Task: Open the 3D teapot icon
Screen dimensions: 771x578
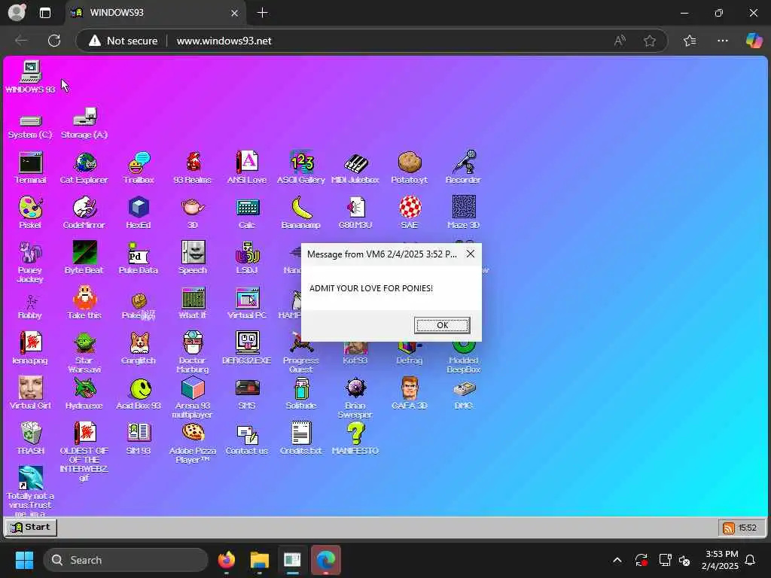Action: (193, 213)
